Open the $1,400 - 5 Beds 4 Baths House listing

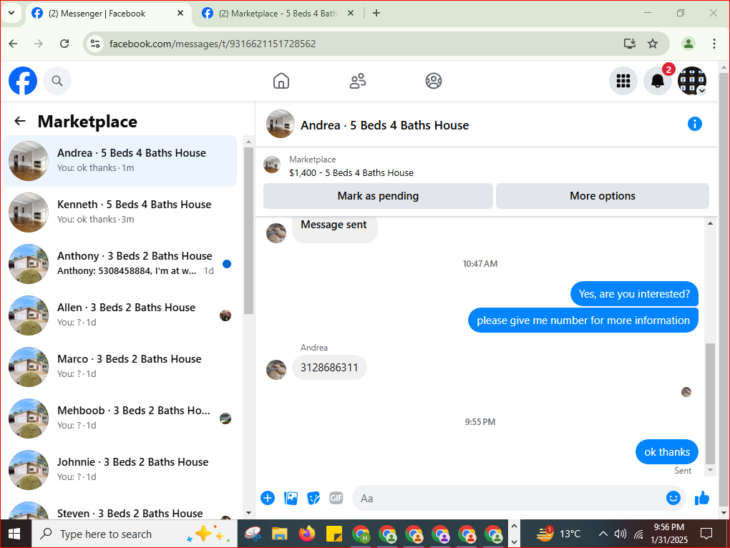[351, 172]
